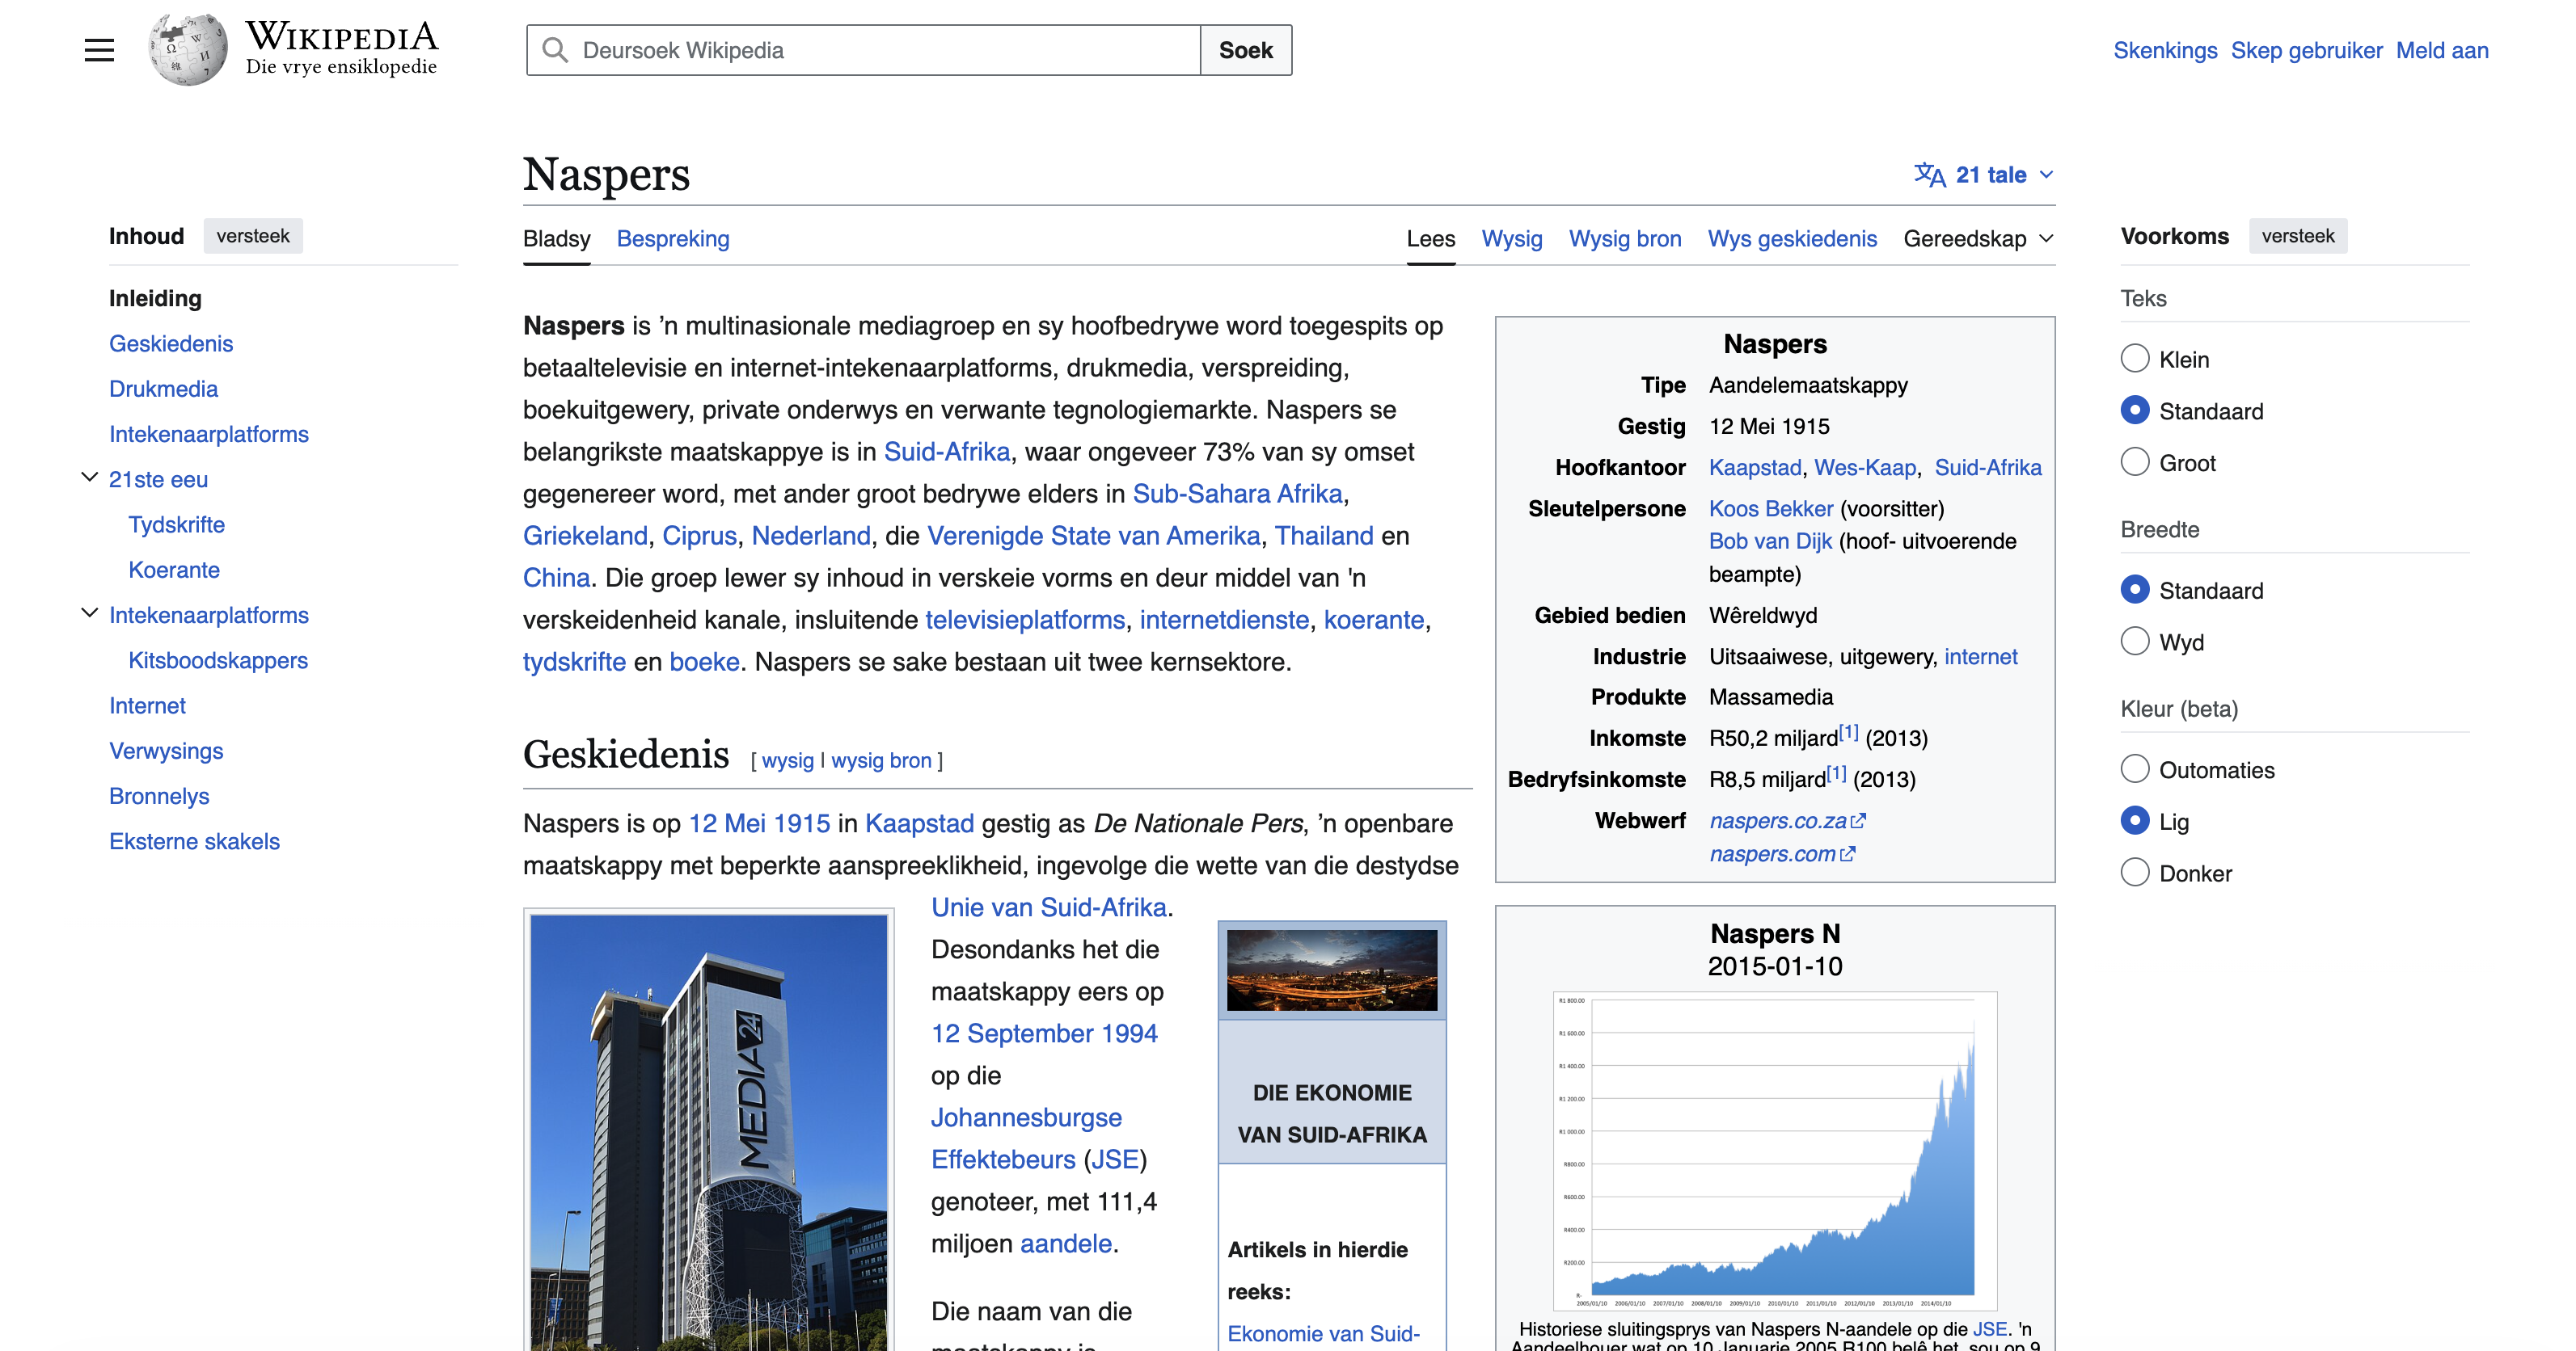Image resolution: width=2576 pixels, height=1351 pixels.
Task: Open the Wes-Kaap link in infobox
Action: point(1865,468)
